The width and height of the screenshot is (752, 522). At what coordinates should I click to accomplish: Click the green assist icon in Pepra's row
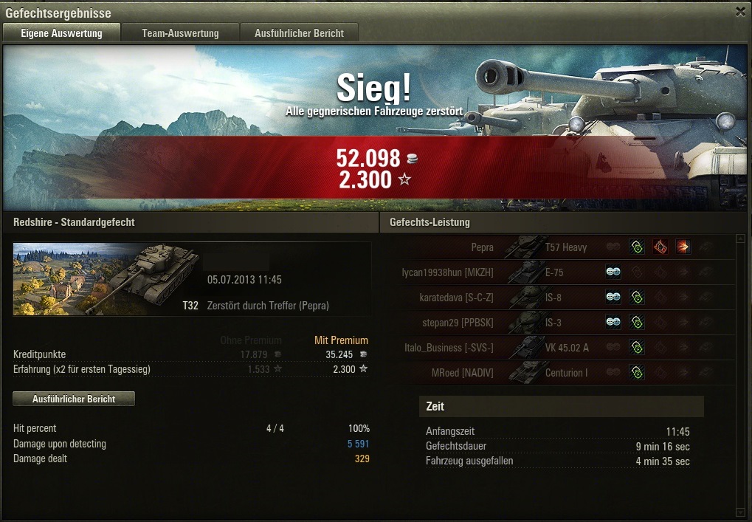(637, 247)
